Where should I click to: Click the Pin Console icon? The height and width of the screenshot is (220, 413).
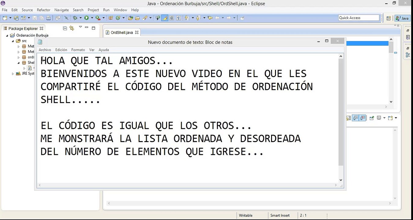pyautogui.click(x=372, y=118)
